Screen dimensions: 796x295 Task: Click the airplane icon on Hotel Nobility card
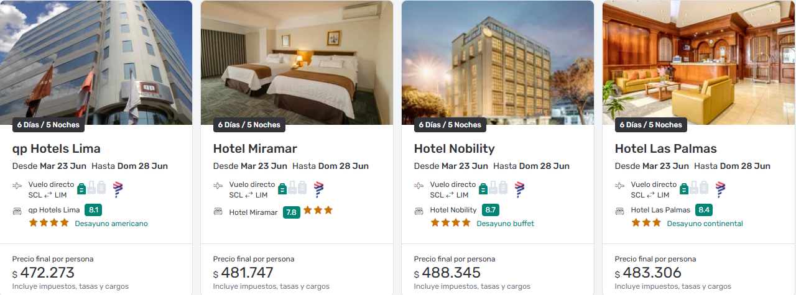[x=419, y=185]
